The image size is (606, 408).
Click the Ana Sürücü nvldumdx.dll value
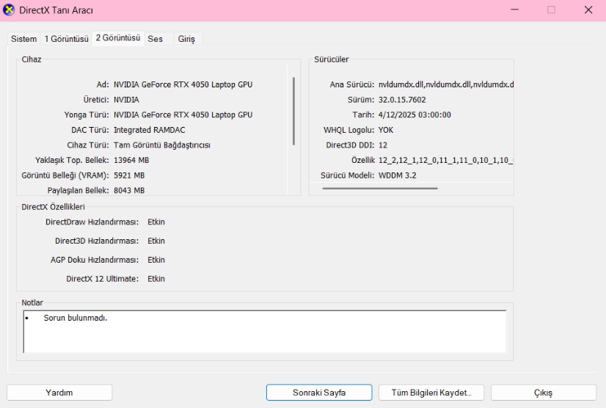pos(446,84)
